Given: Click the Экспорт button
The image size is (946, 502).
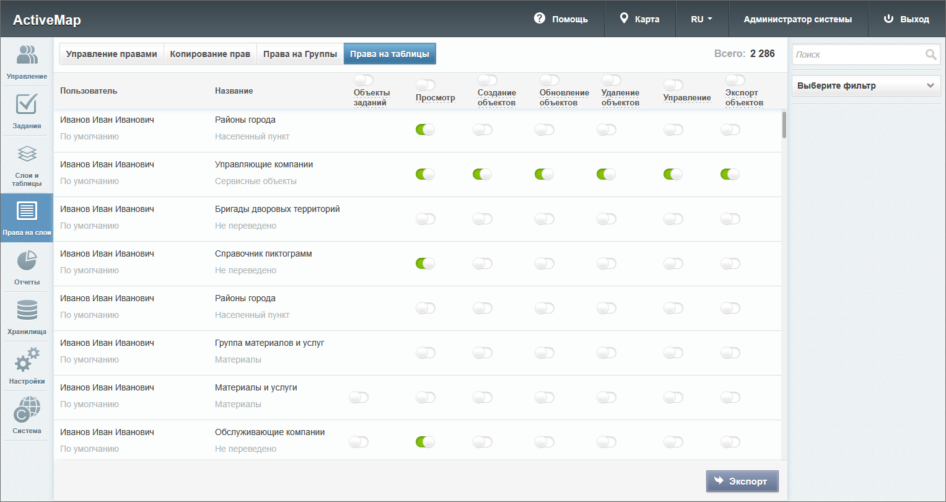Looking at the screenshot, I should point(742,481).
